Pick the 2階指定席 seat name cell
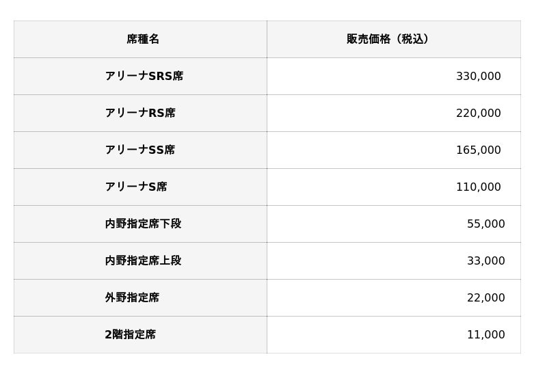 [x=130, y=335]
